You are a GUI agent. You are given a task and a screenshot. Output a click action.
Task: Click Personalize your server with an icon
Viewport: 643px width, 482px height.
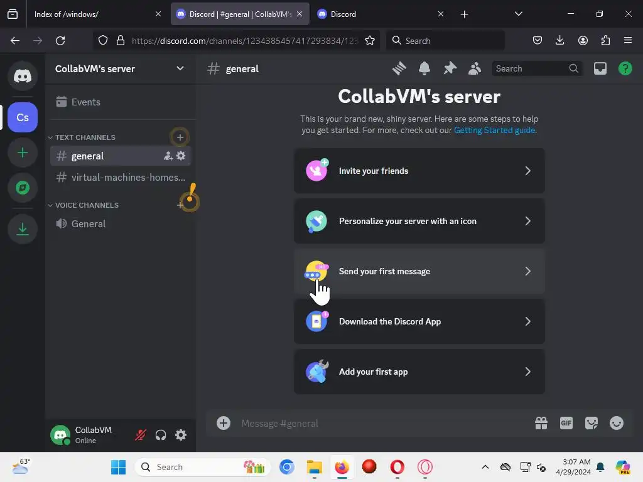pyautogui.click(x=419, y=221)
